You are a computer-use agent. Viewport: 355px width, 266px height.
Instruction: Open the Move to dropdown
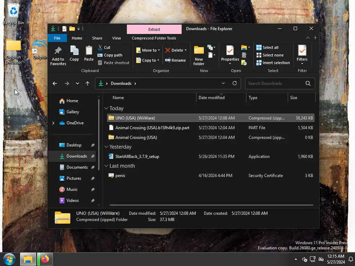pyautogui.click(x=148, y=50)
